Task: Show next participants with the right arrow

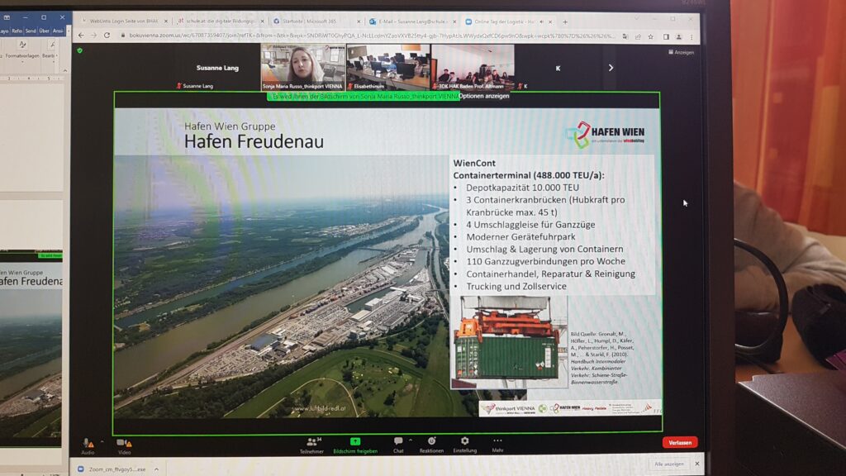Action: coord(611,68)
